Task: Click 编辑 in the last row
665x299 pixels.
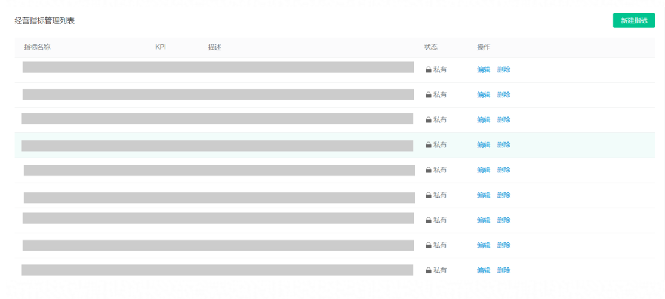Action: click(484, 270)
